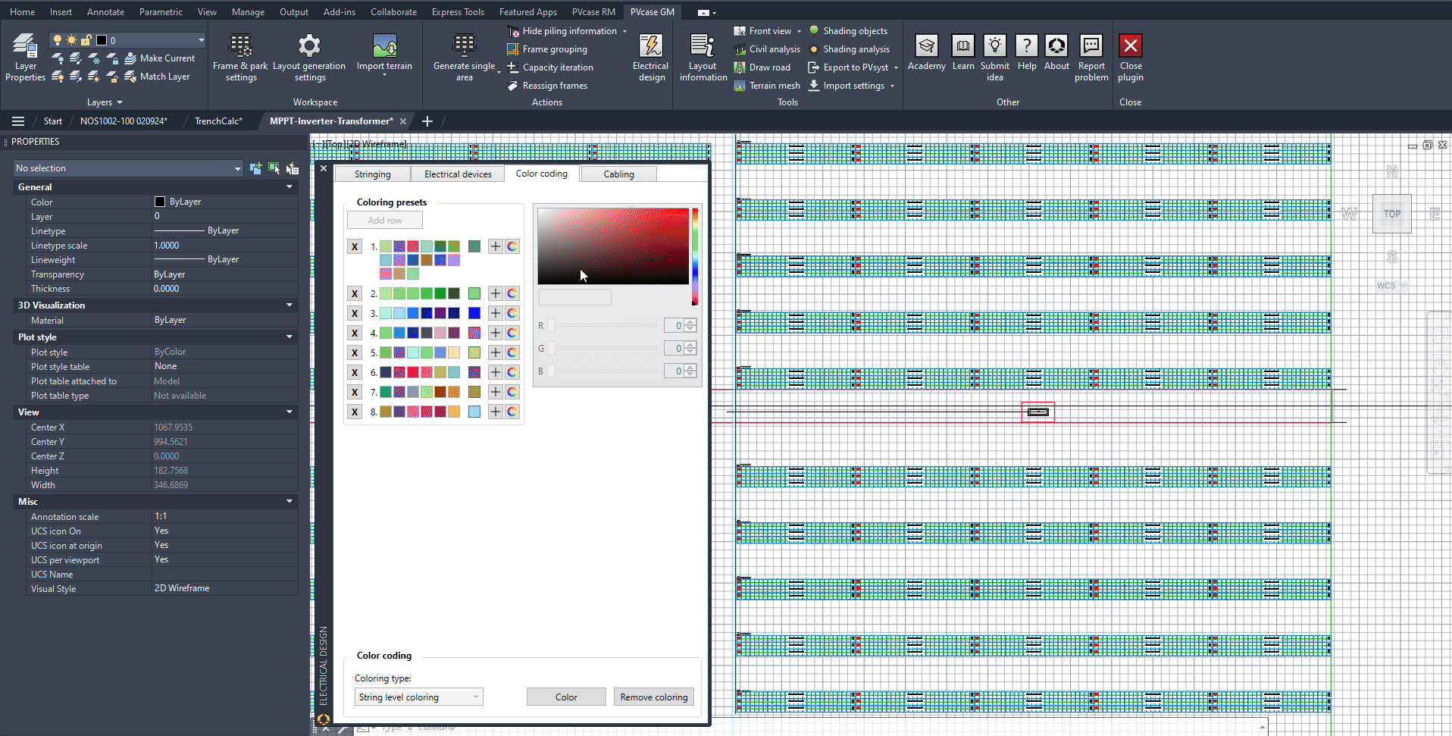Click the Remove coloring button
Viewport: 1452px width, 736px height.
point(653,697)
